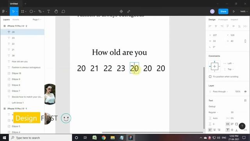This screenshot has width=250, height=141.
Task: Select the Untitled file tab
Action: 14,4
